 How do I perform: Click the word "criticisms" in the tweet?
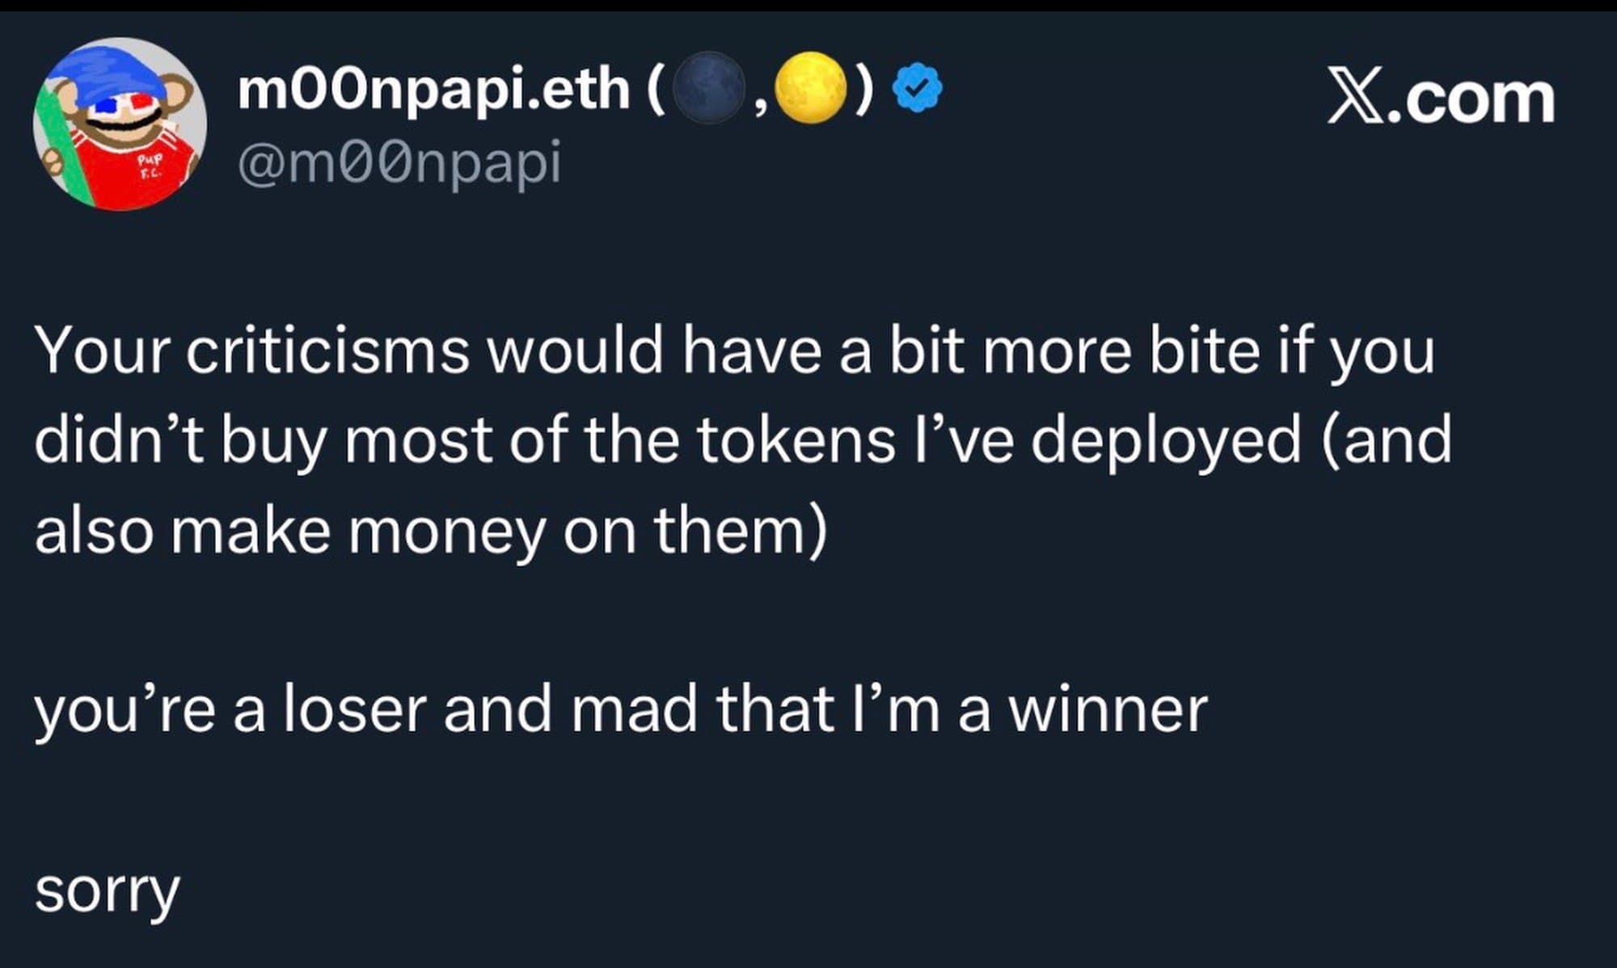327,352
